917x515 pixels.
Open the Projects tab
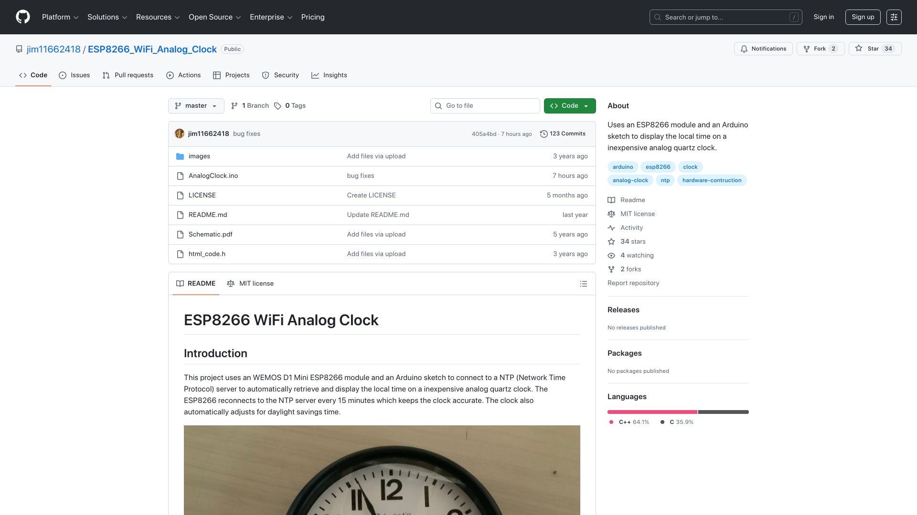[x=231, y=75]
